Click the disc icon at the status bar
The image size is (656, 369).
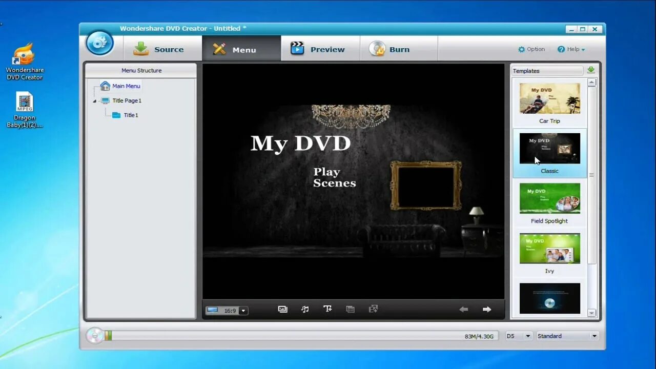coord(94,335)
